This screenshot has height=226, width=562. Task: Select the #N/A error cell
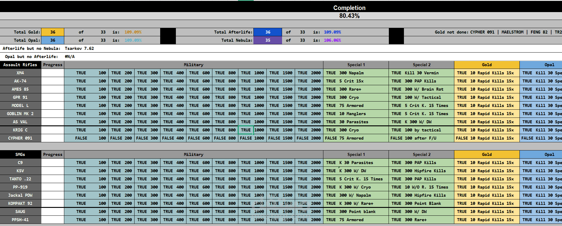(x=70, y=56)
